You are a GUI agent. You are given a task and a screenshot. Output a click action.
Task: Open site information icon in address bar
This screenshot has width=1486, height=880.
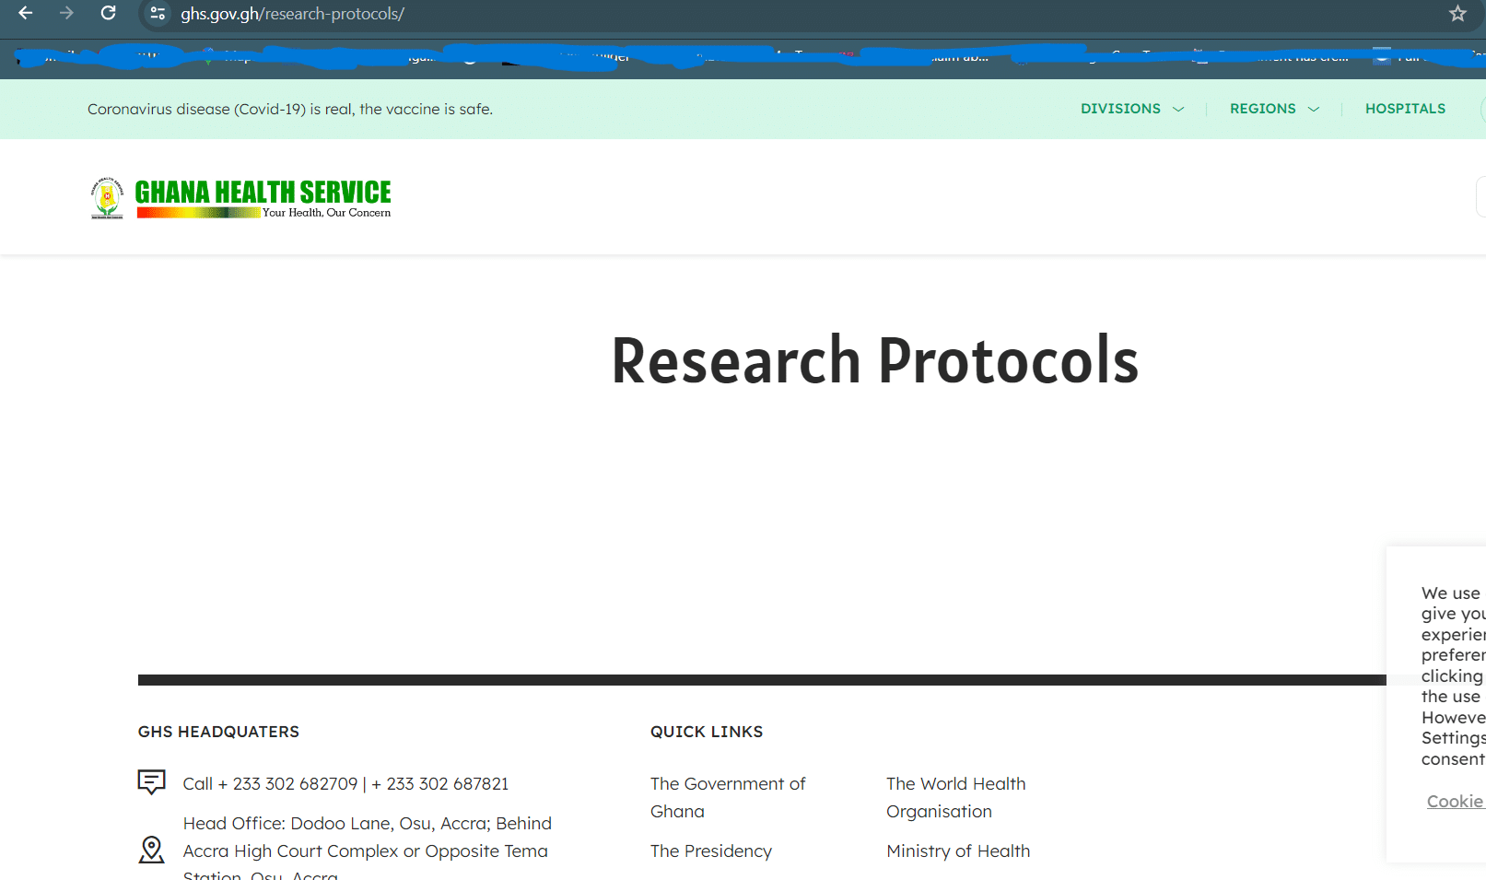pos(158,14)
